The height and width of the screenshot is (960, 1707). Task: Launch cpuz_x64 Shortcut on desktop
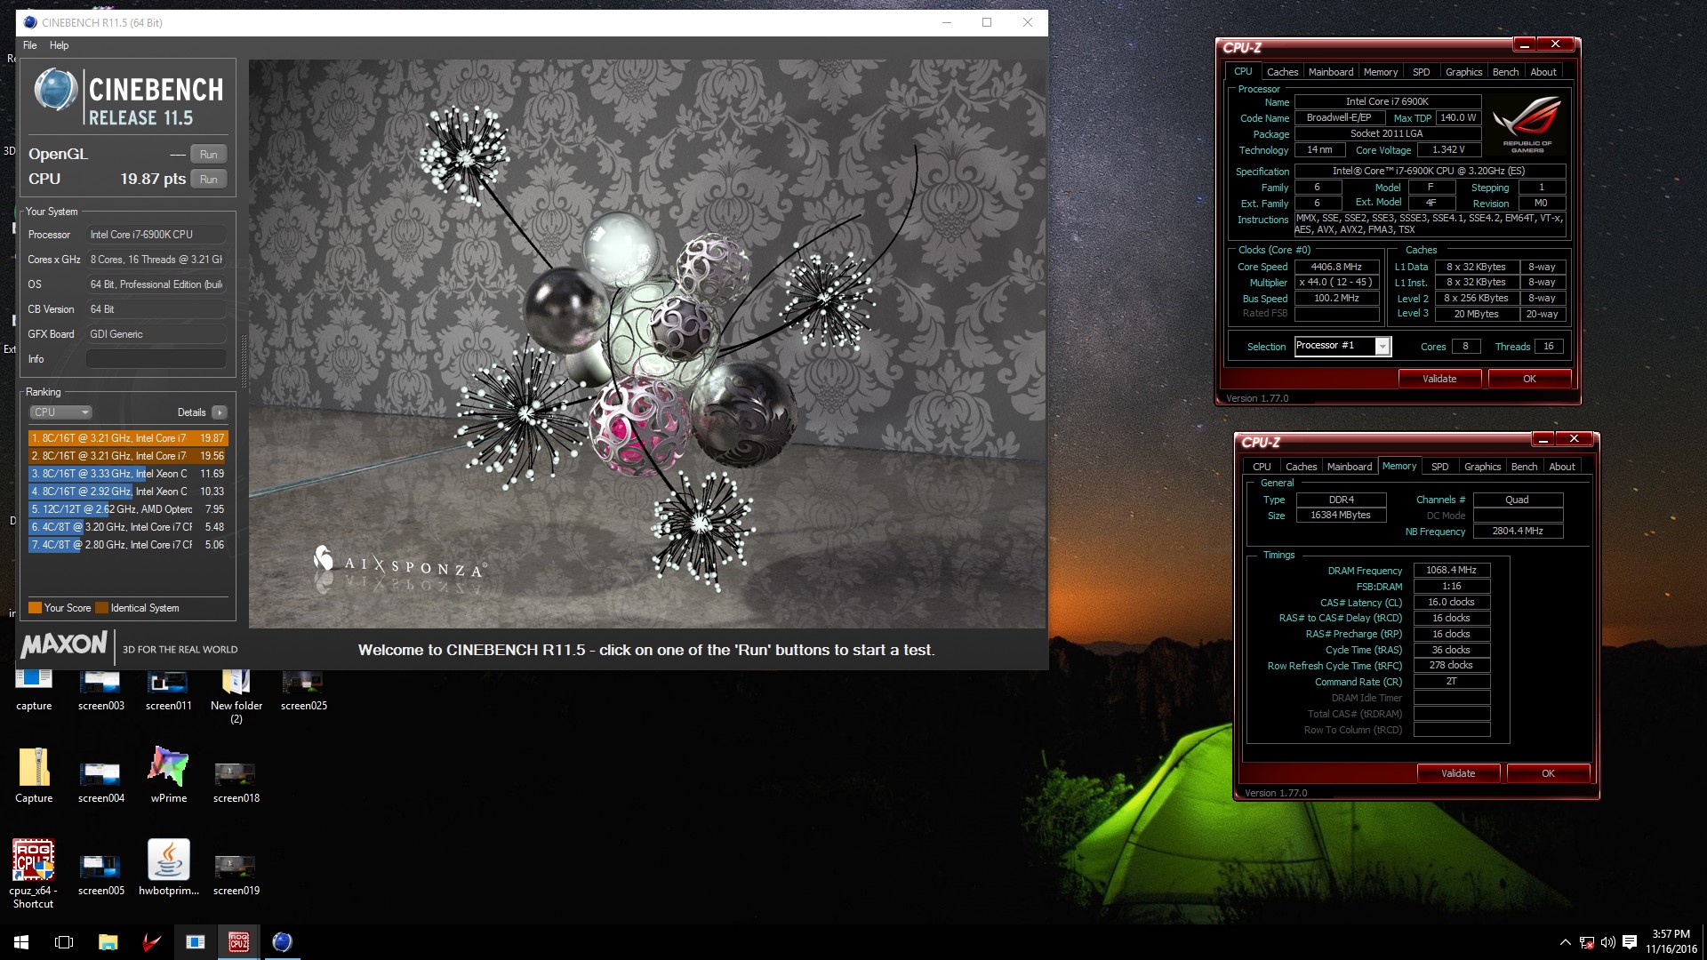[x=34, y=874]
